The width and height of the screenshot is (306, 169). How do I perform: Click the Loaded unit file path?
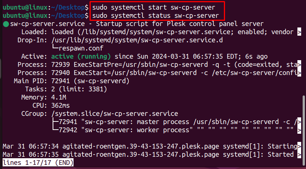[x=156, y=32]
